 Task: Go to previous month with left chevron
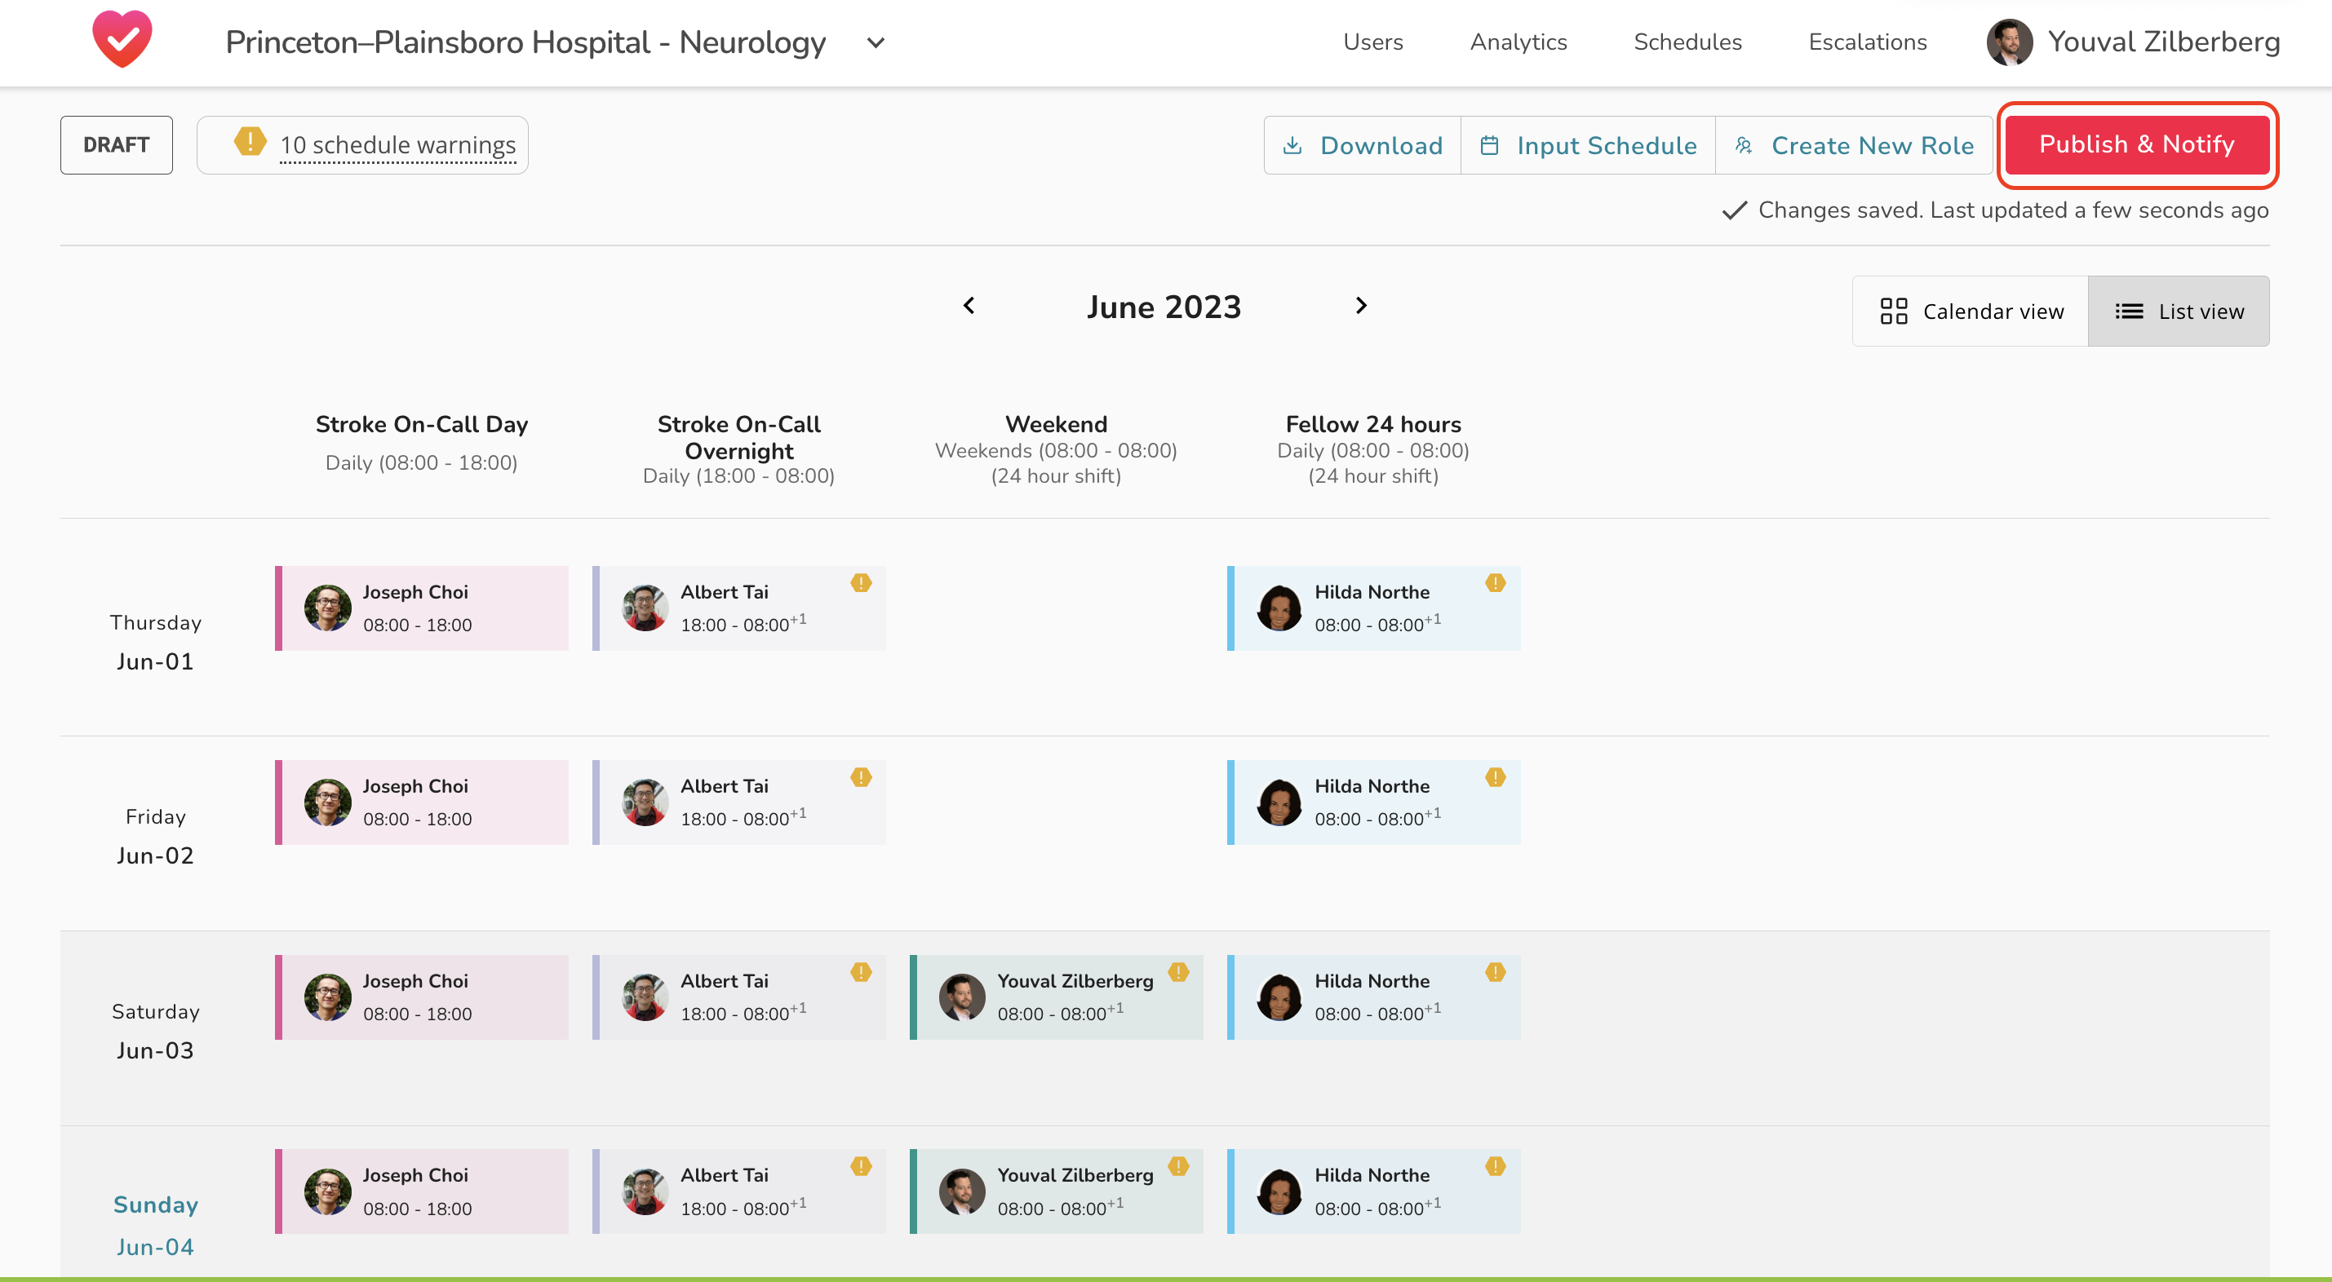tap(969, 306)
